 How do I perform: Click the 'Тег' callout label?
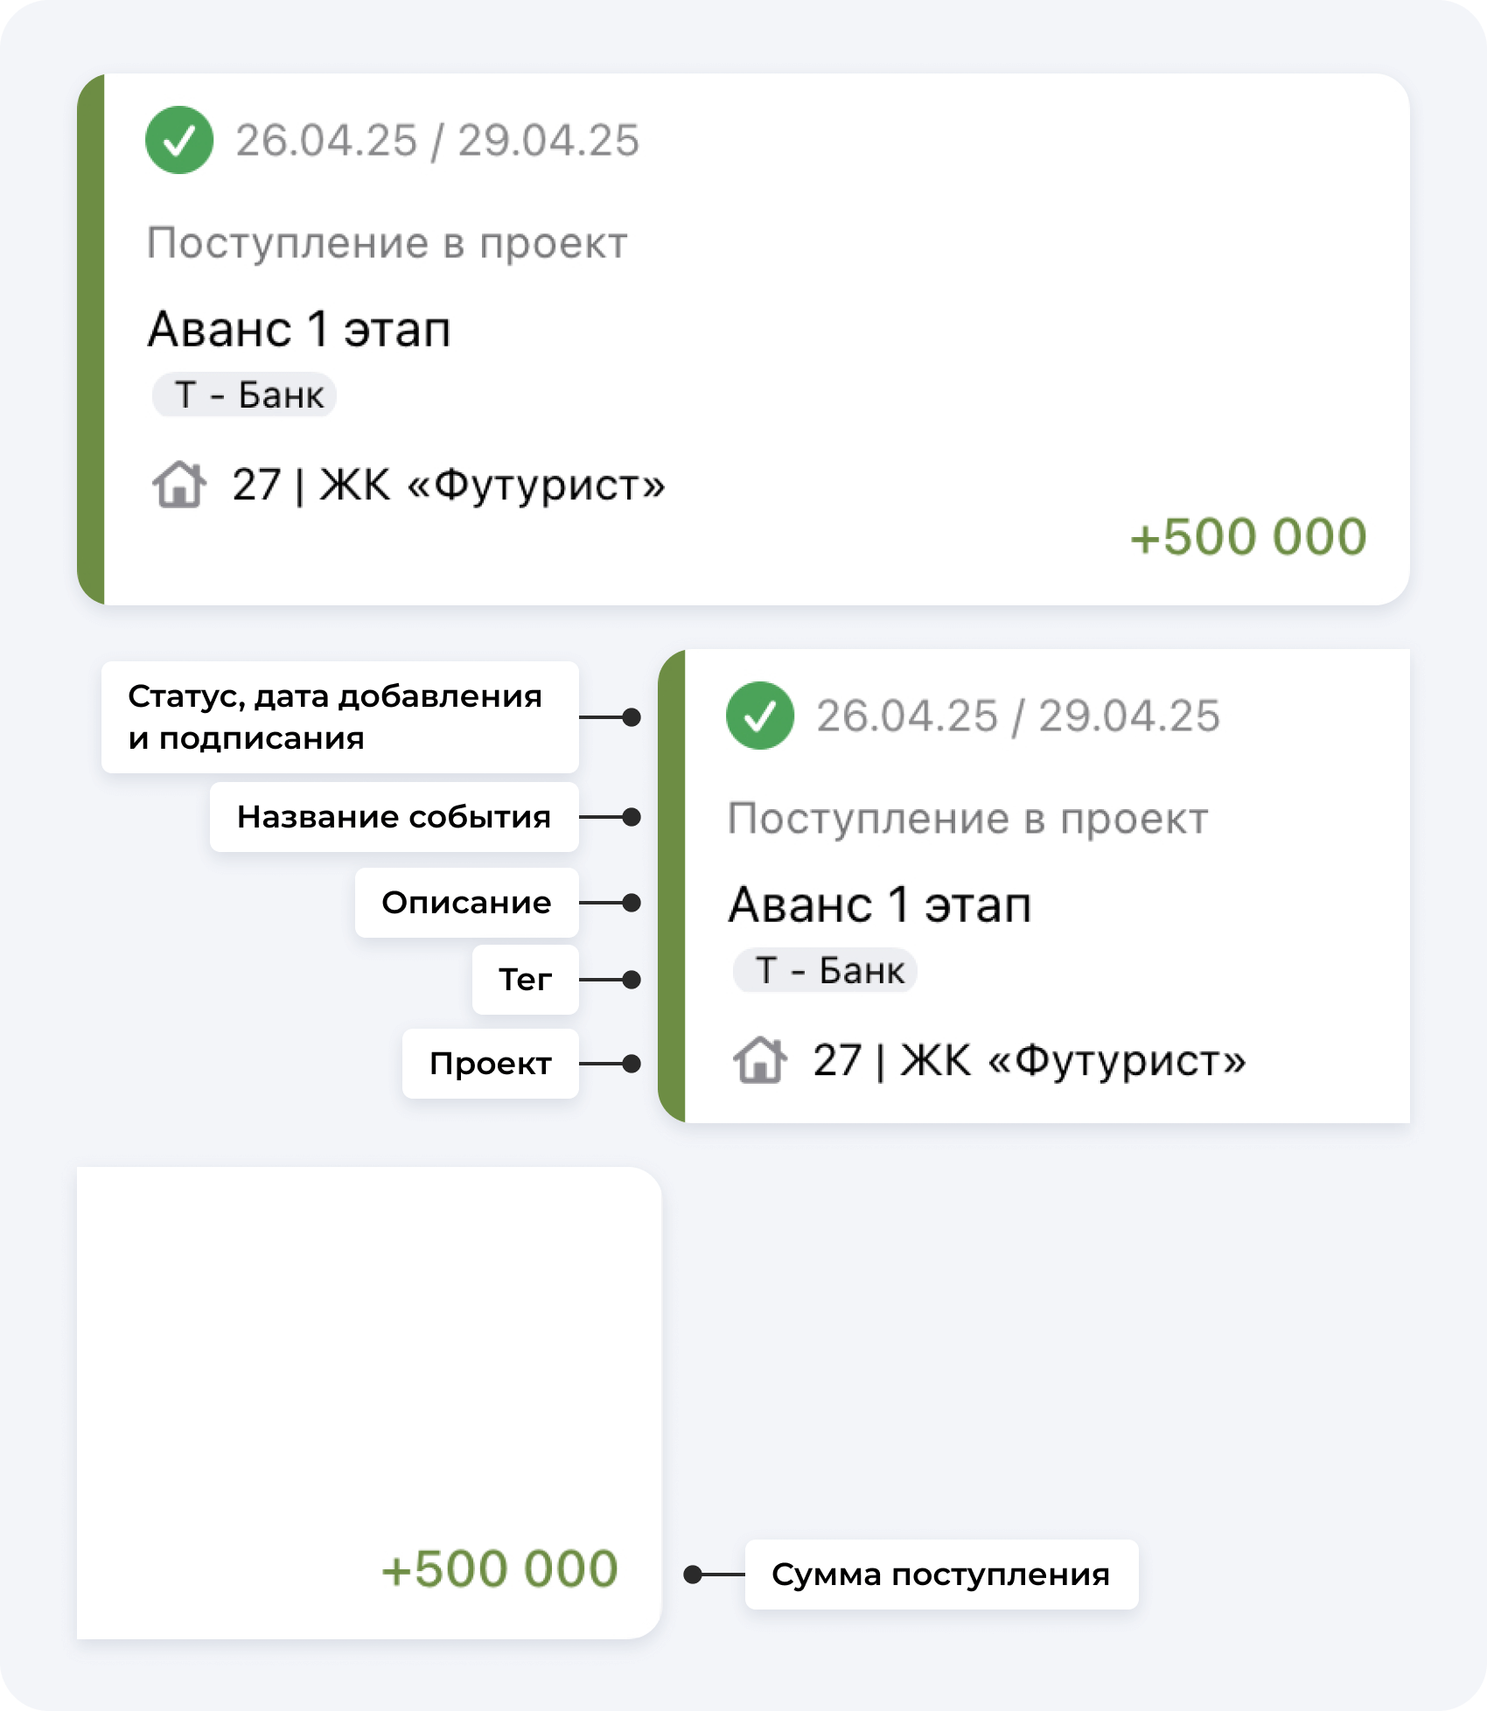(x=525, y=980)
